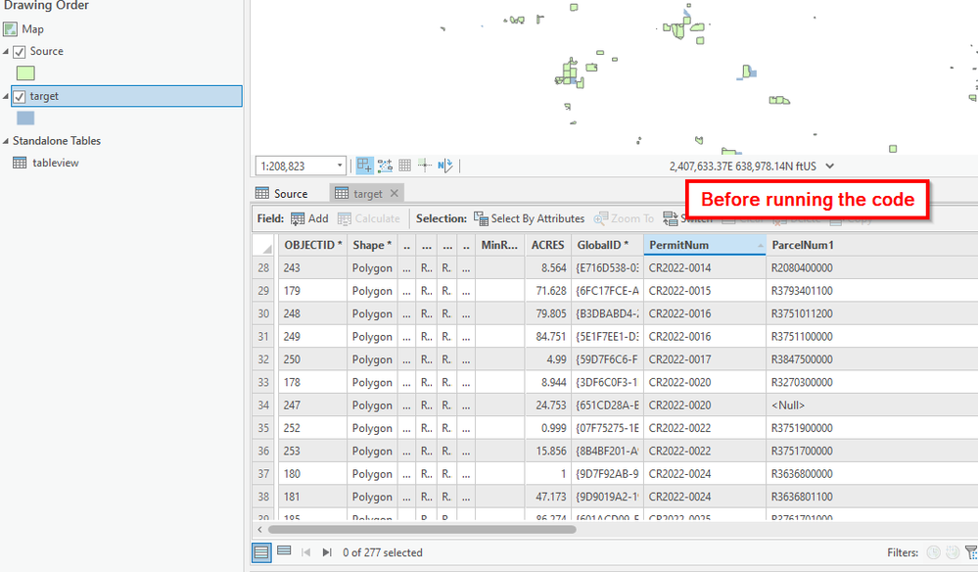Show selected records view at table bottom
The height and width of the screenshot is (572, 978).
[x=284, y=552]
